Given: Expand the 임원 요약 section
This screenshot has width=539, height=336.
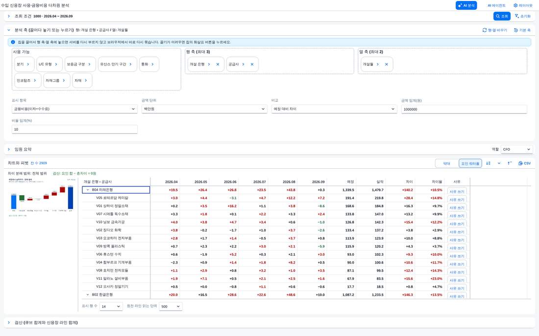Looking at the screenshot, I should pos(9,149).
